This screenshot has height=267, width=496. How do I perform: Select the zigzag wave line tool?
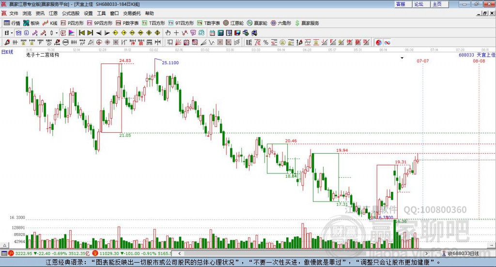212,42
